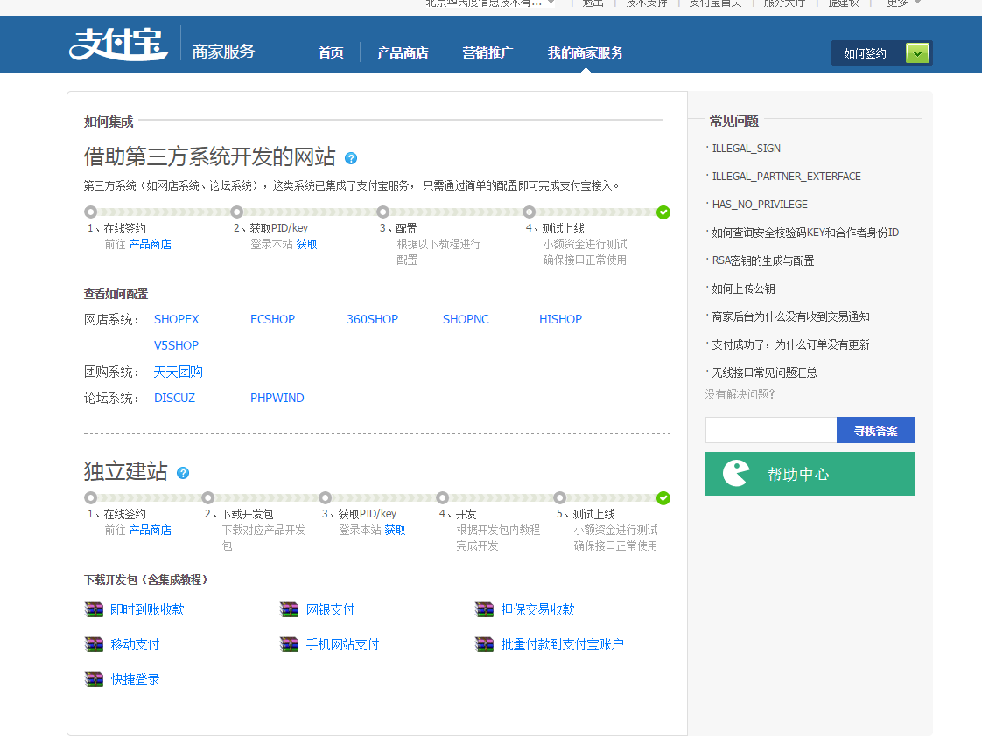
Task: Open V5SHOP configuration link
Action: (176, 345)
